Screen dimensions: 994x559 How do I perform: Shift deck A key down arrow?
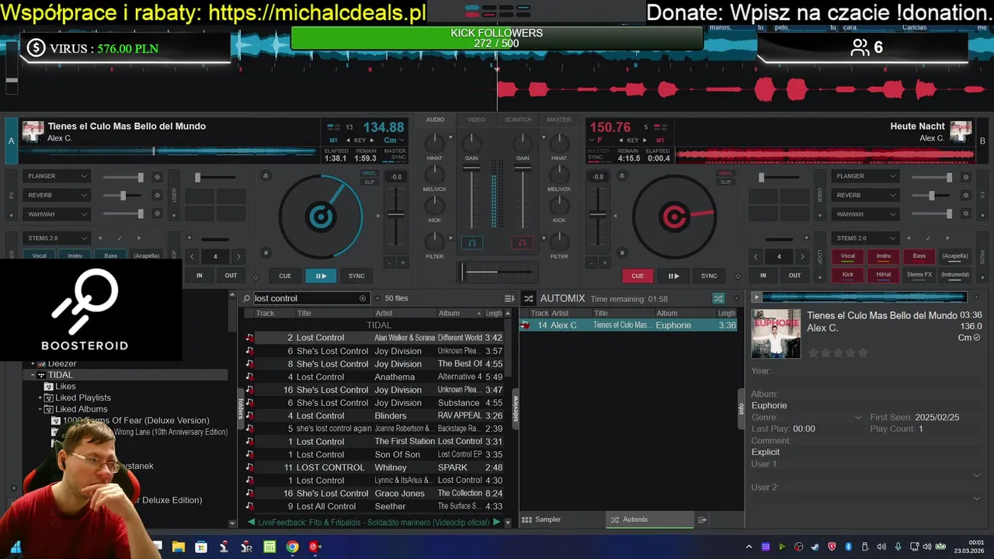(x=347, y=141)
